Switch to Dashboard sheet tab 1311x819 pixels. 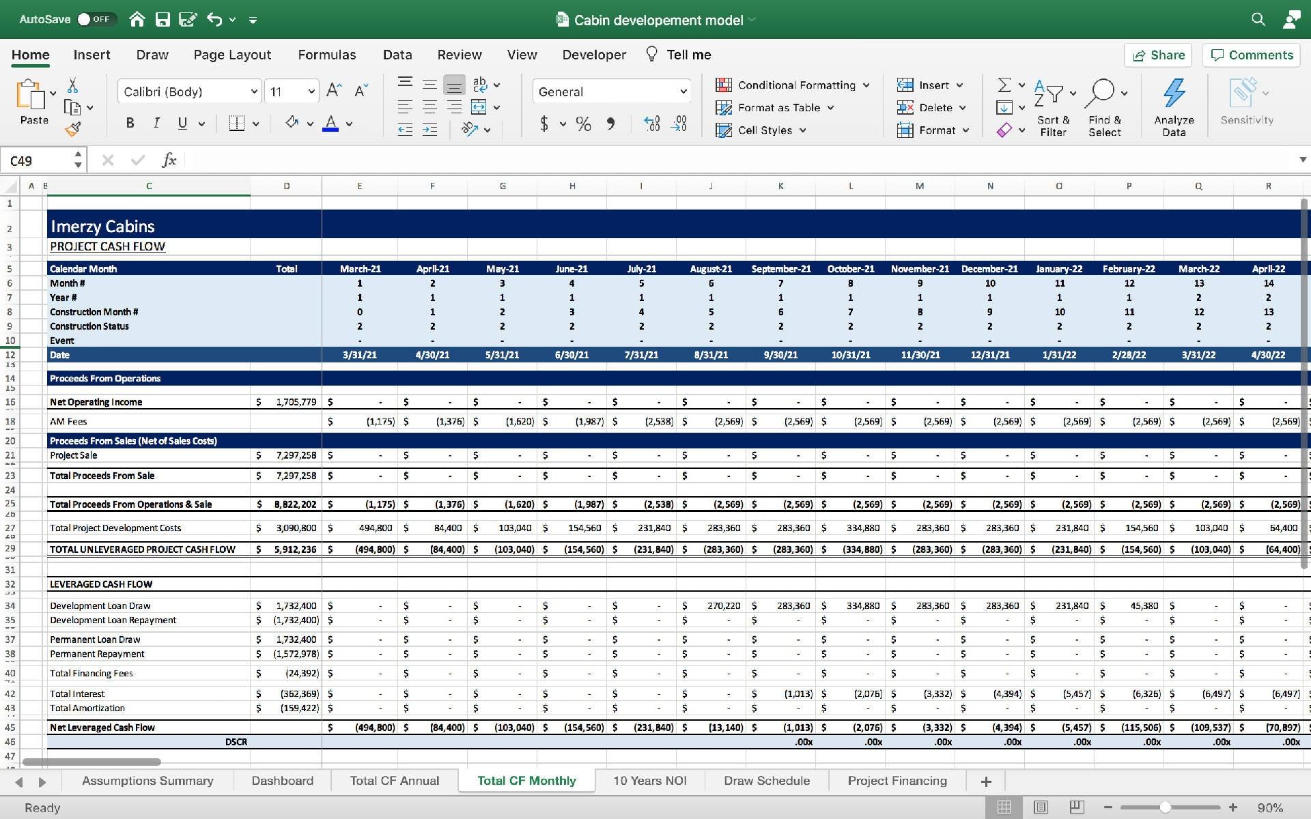point(282,781)
